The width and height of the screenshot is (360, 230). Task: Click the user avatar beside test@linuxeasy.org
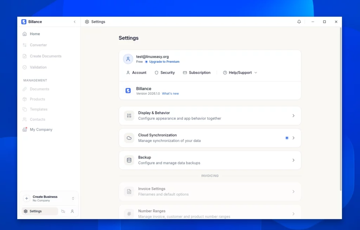(x=128, y=59)
